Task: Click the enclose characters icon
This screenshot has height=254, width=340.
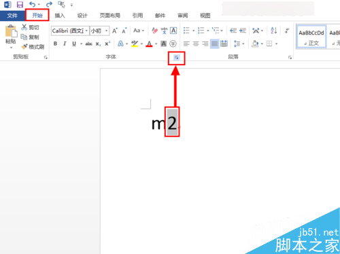Action: coord(173,43)
